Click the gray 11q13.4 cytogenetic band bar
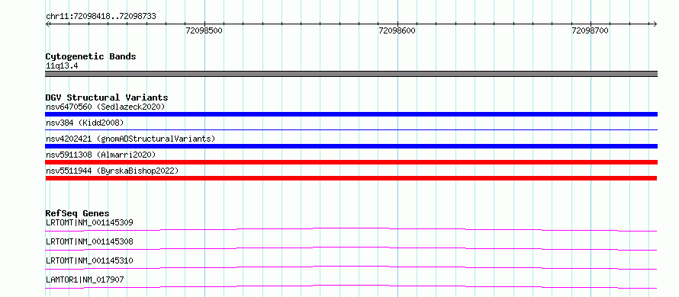679x297 pixels. (351, 74)
